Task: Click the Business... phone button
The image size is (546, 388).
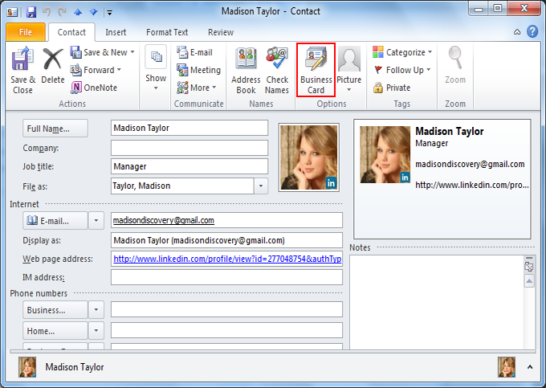Action: pyautogui.click(x=55, y=309)
